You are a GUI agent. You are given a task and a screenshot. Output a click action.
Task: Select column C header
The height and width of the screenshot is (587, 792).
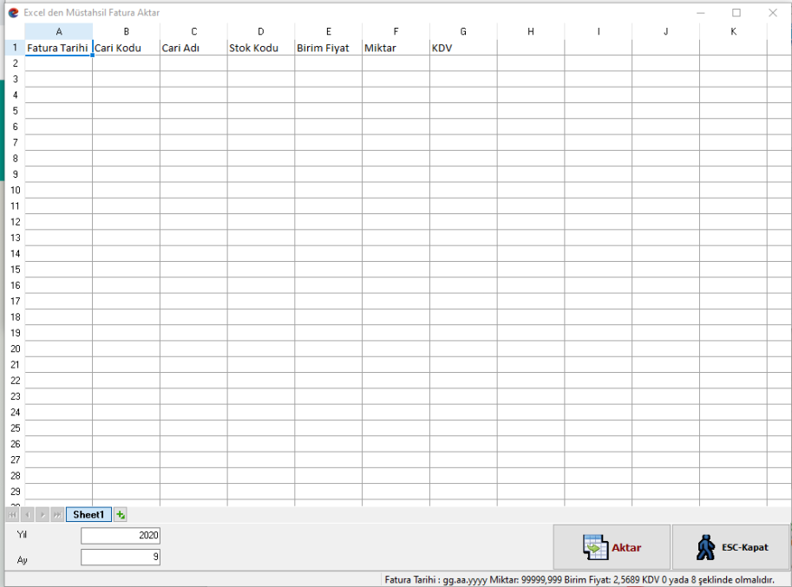pyautogui.click(x=193, y=31)
